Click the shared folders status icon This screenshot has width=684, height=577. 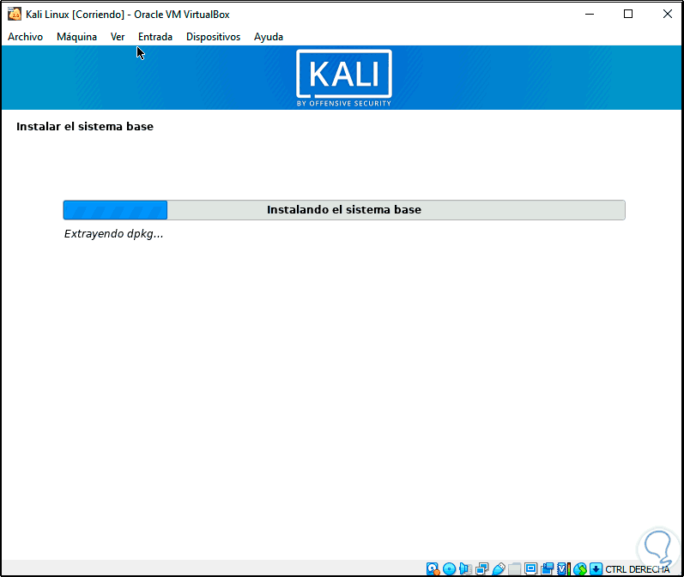(x=514, y=568)
